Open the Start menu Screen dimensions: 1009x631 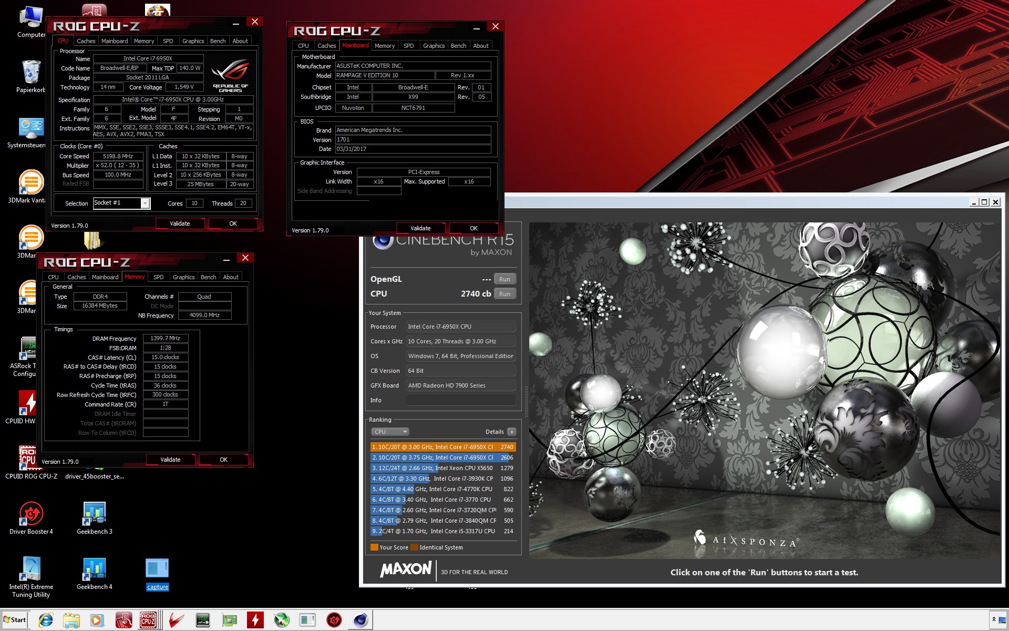point(14,620)
